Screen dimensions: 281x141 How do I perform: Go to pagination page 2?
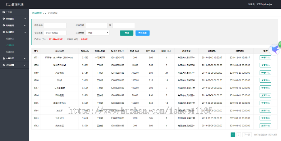tap(239, 135)
